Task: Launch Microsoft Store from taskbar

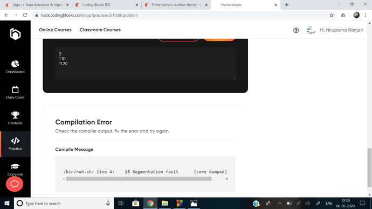Action: 135,203
